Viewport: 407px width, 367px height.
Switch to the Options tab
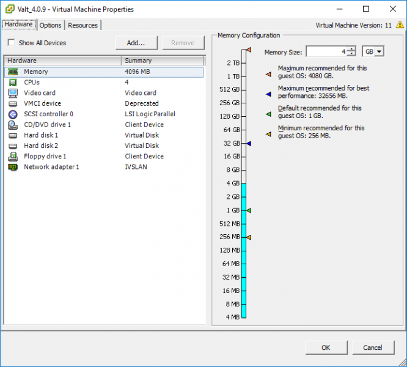pos(50,25)
